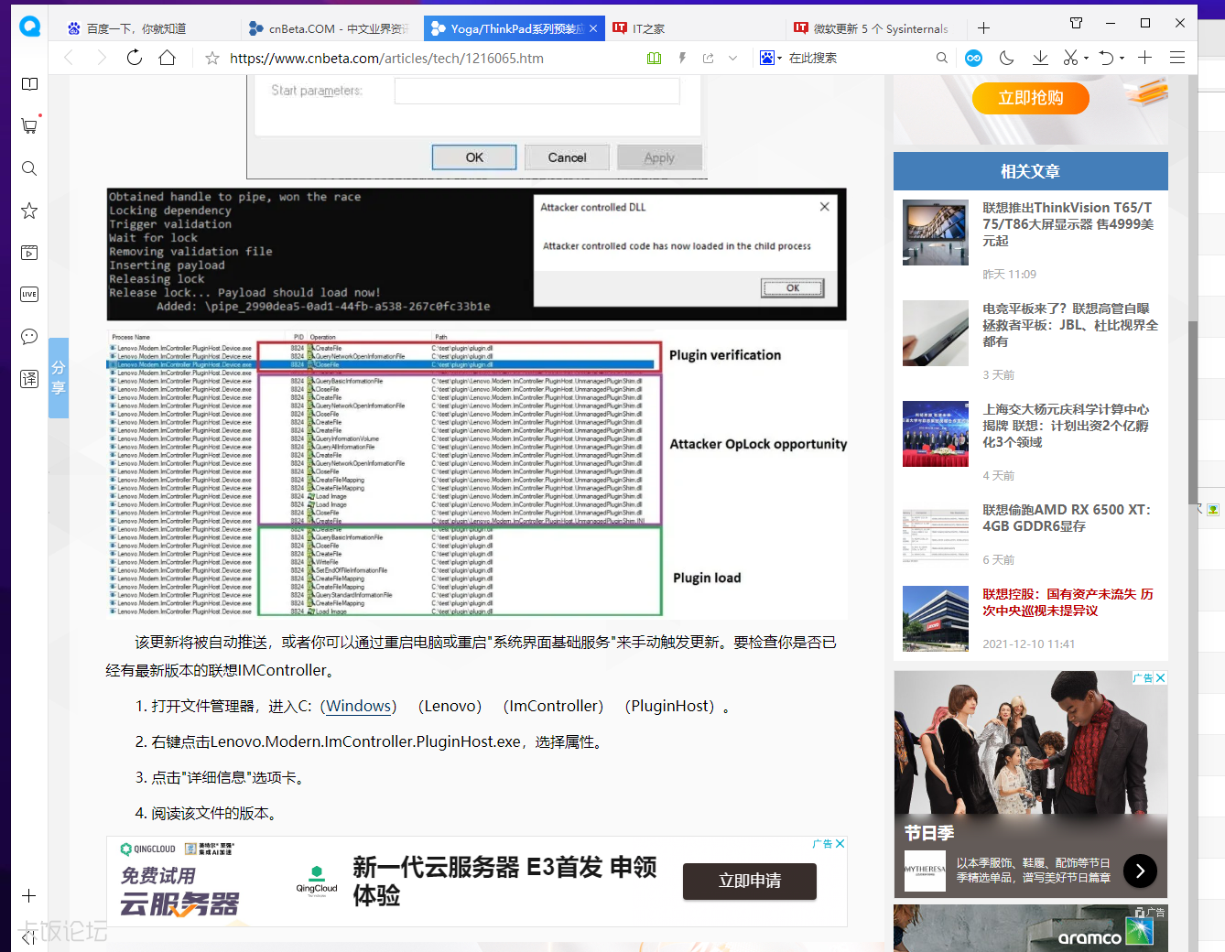Open the Maxthon logo menu

coord(29,27)
